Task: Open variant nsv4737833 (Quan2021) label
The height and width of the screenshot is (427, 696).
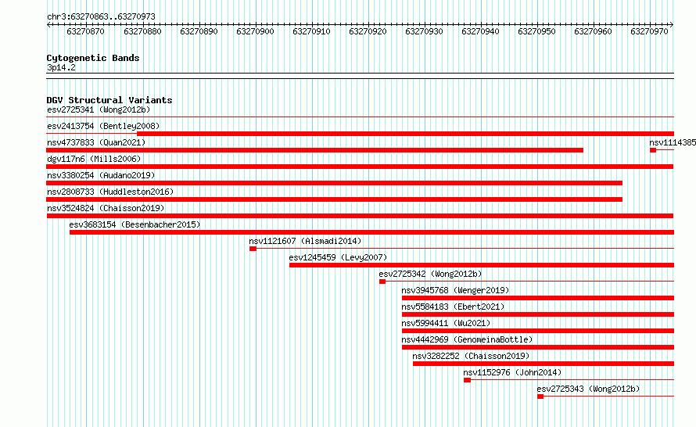Action: (96, 142)
